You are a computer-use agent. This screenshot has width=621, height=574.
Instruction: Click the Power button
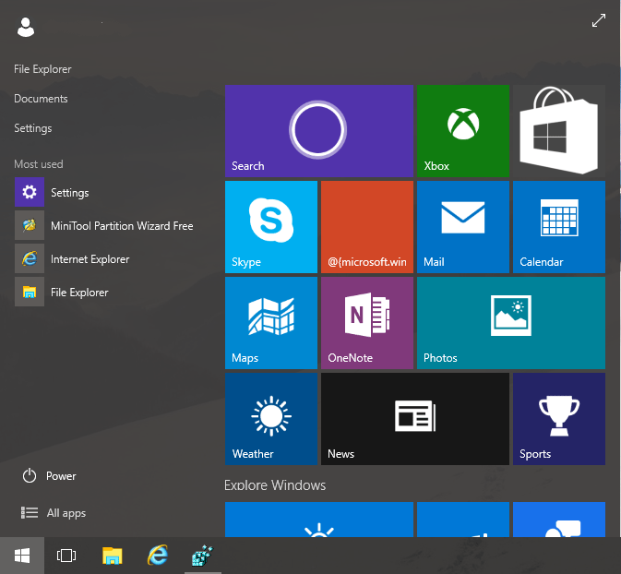point(49,476)
